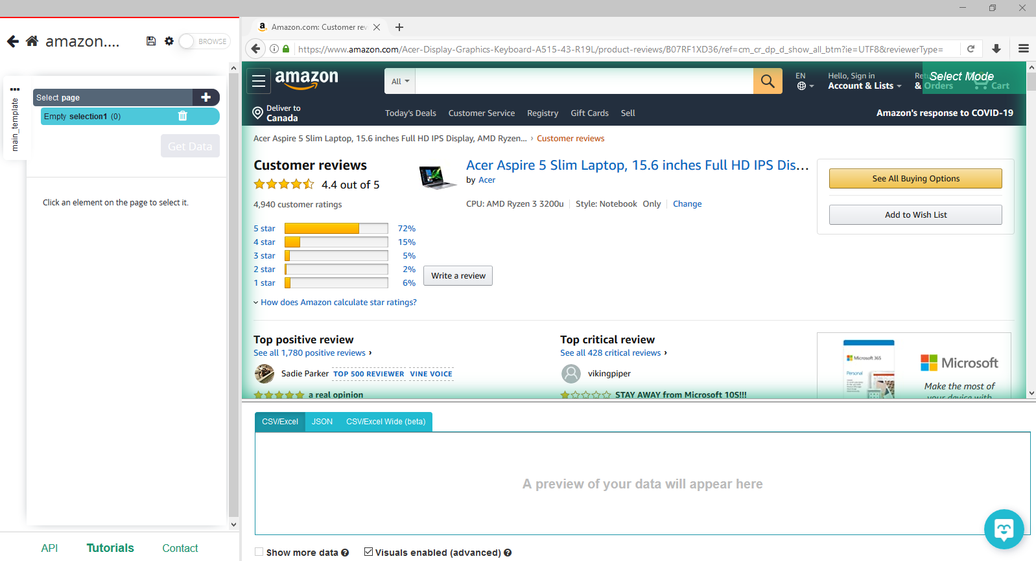Open Amazon's response to COVID-19 link
Viewport: 1036px width, 561px height.
pyautogui.click(x=945, y=113)
